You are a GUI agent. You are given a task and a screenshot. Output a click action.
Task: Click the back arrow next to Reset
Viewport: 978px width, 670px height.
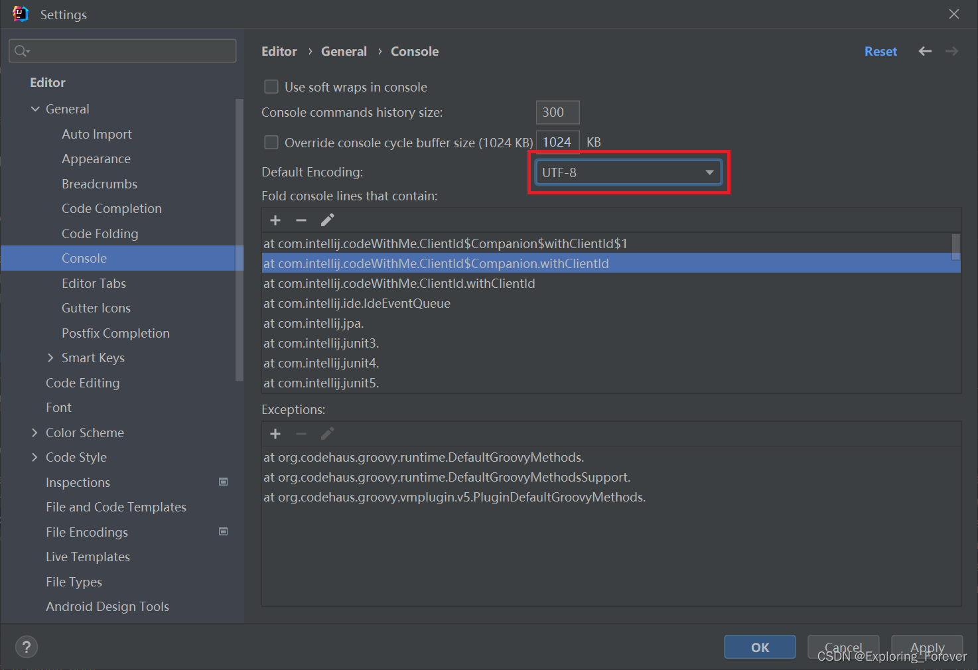(x=925, y=51)
